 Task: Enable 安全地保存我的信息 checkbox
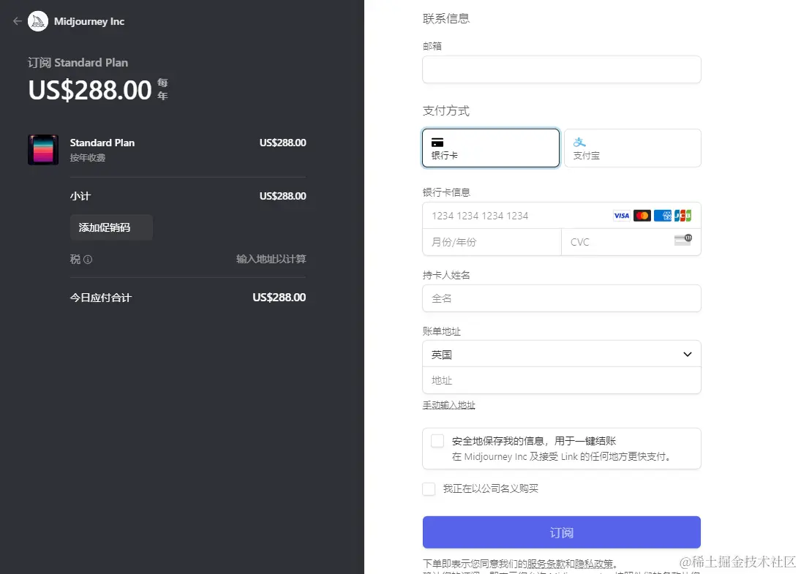pyautogui.click(x=437, y=440)
